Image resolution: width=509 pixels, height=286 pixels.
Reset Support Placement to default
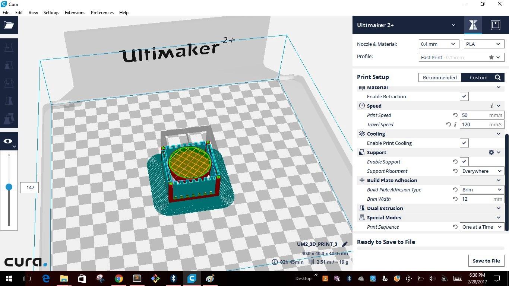click(455, 171)
